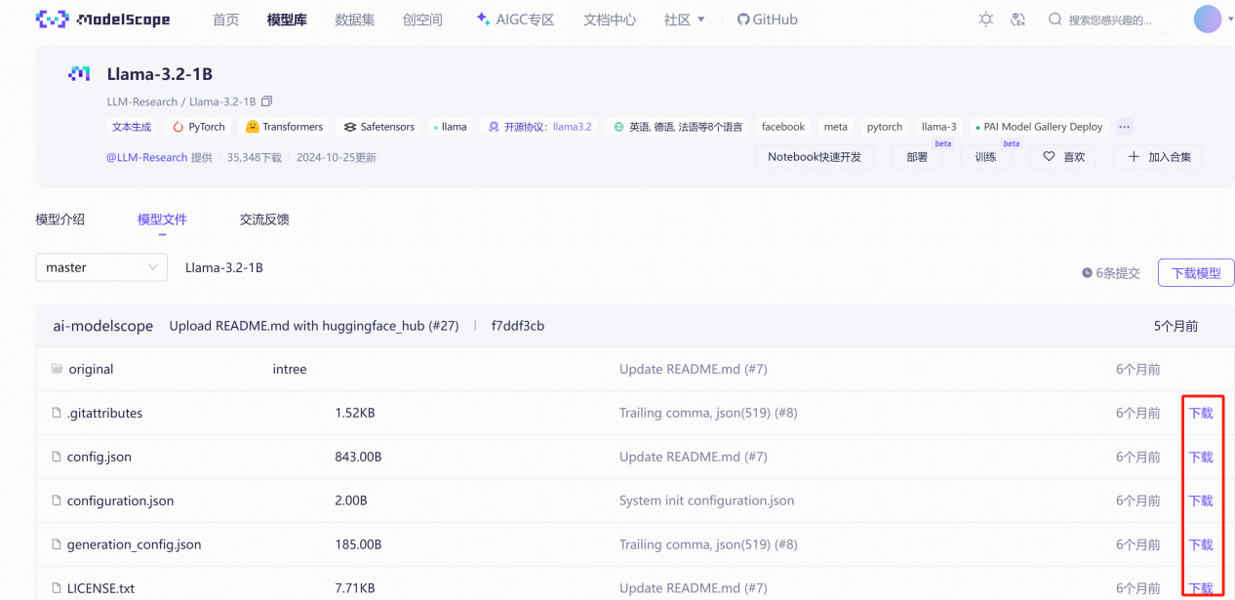Image resolution: width=1235 pixels, height=600 pixels.
Task: Click System init configuration.json commit message
Action: click(x=706, y=500)
